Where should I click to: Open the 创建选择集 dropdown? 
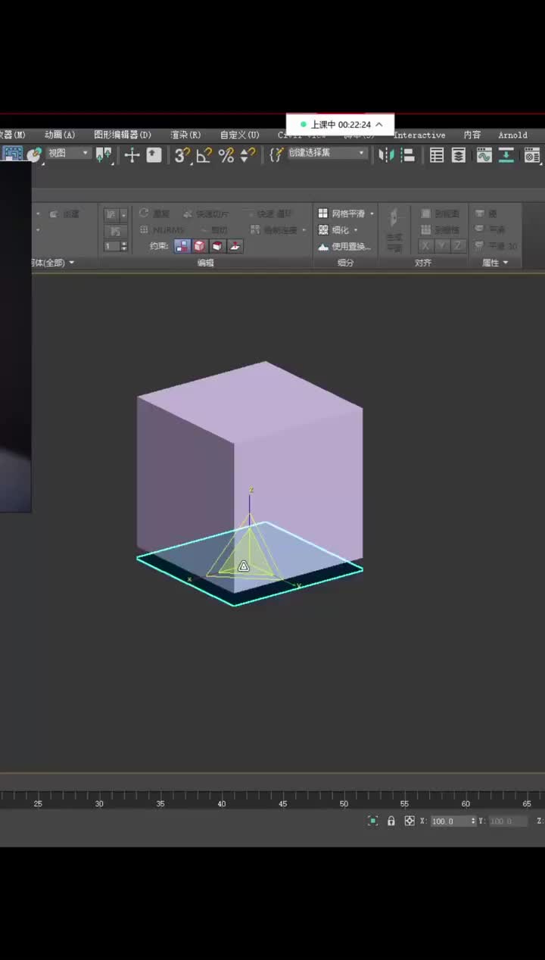coord(327,153)
